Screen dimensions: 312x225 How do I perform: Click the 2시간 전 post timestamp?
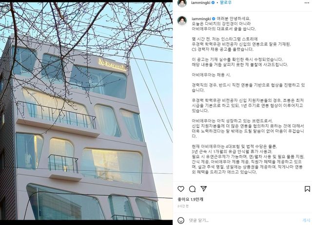click(183, 206)
